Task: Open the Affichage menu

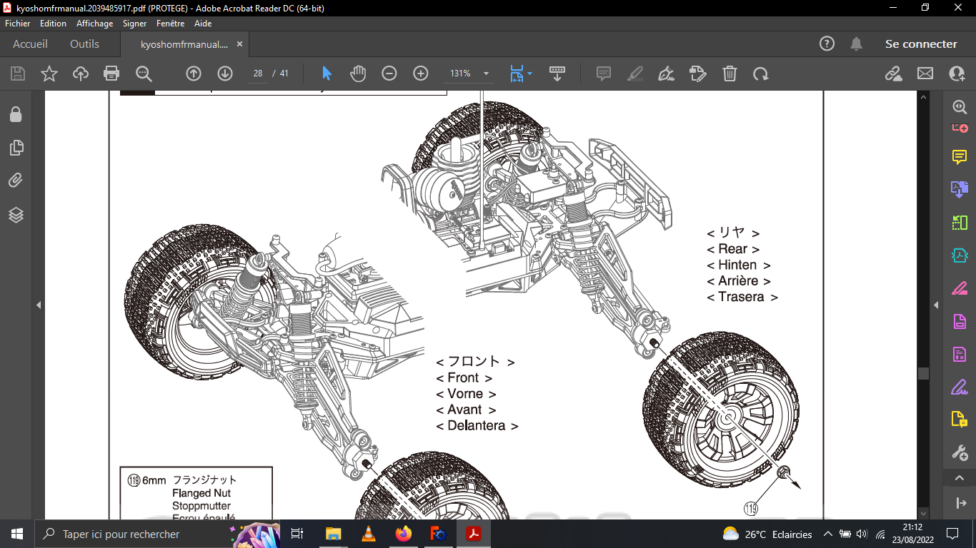Action: 94,24
